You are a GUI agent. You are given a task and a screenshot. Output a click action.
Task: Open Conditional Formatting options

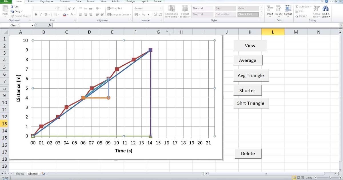(171, 12)
